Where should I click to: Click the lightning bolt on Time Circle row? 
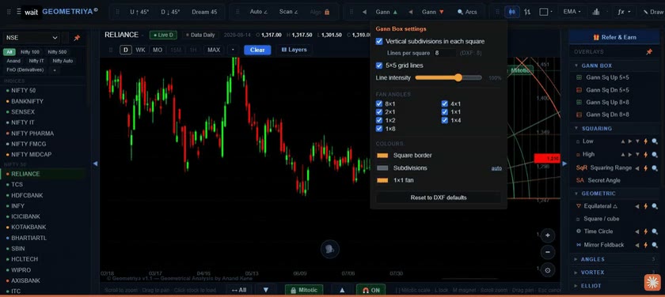click(x=646, y=231)
